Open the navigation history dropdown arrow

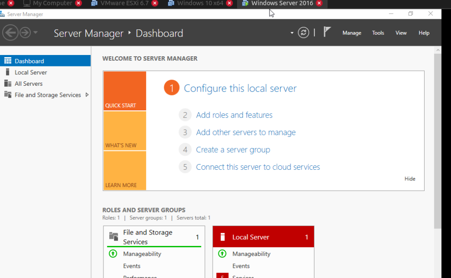click(x=35, y=33)
